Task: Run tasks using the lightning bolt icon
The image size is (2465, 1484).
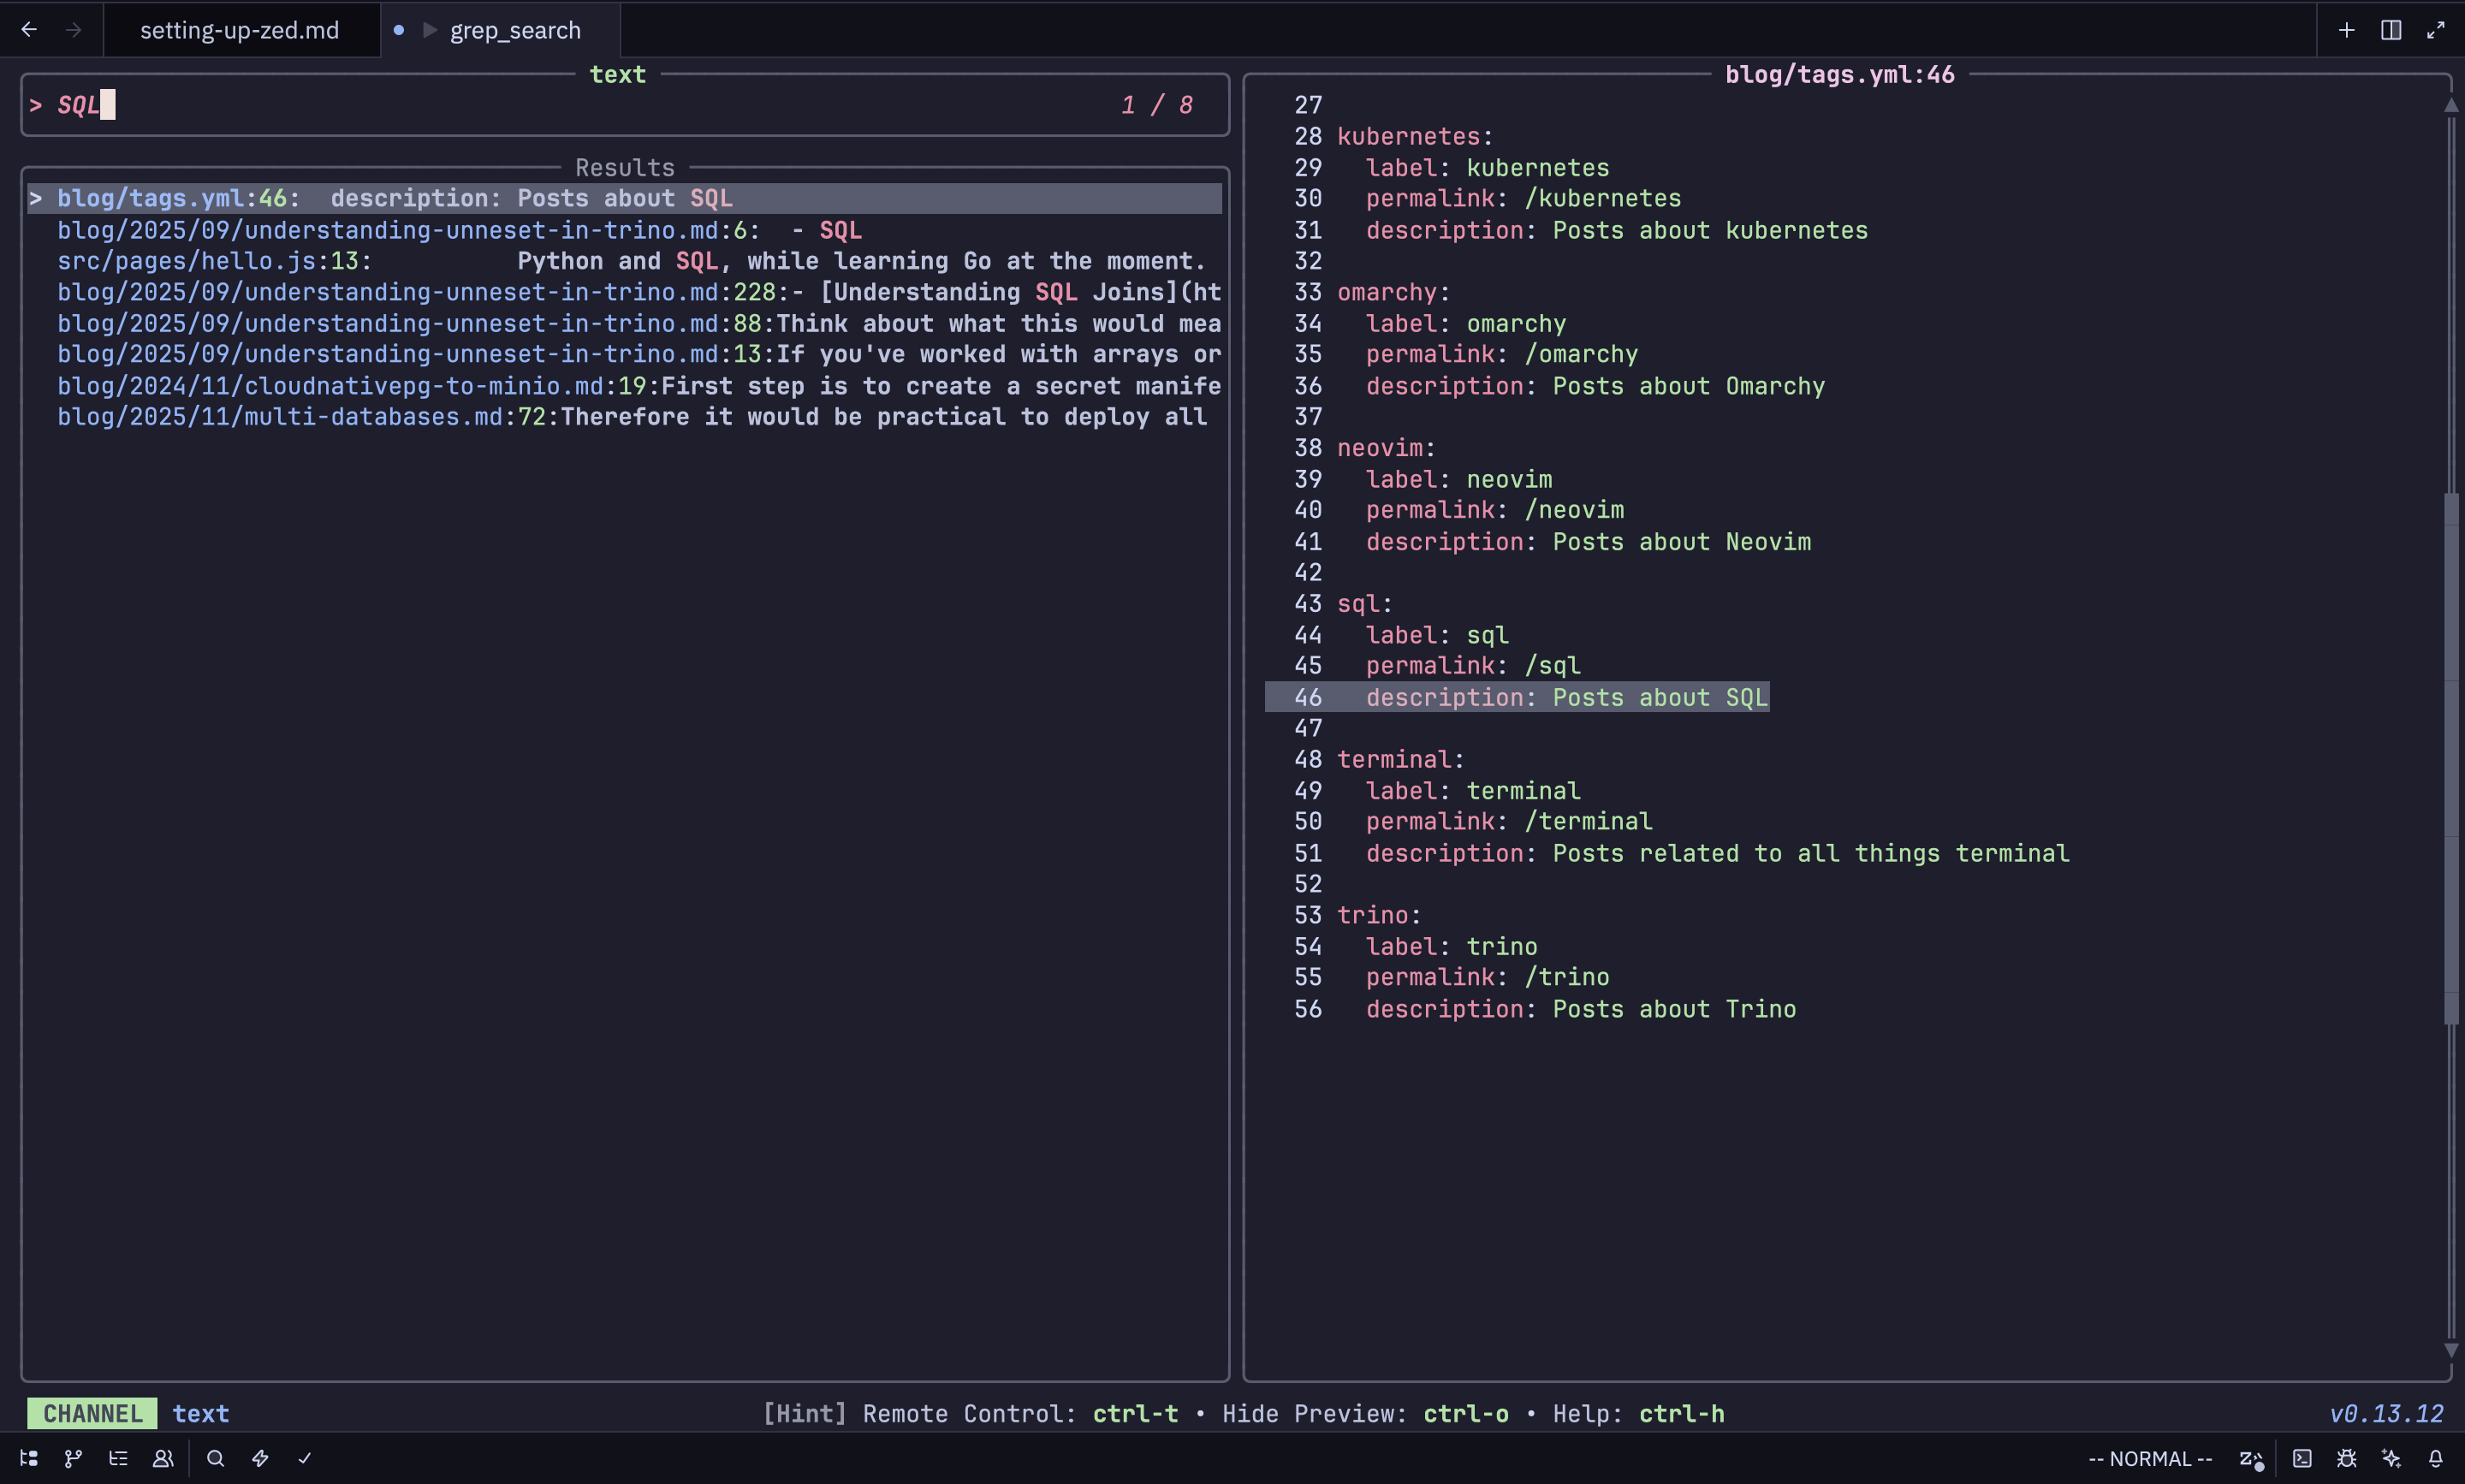Action: [260, 1458]
